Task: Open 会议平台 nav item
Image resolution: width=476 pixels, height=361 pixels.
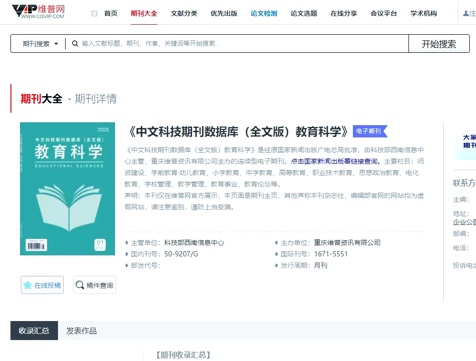Action: 384,13
